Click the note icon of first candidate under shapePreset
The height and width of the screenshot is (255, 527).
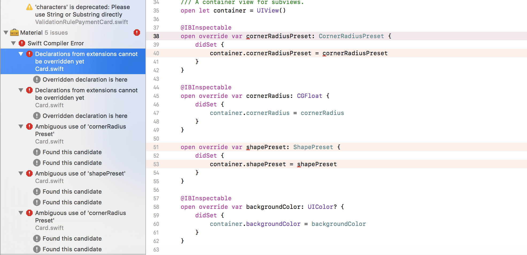pyautogui.click(x=37, y=192)
